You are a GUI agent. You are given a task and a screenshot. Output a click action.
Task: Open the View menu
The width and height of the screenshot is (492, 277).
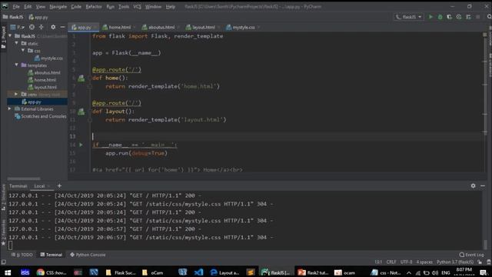40,7
